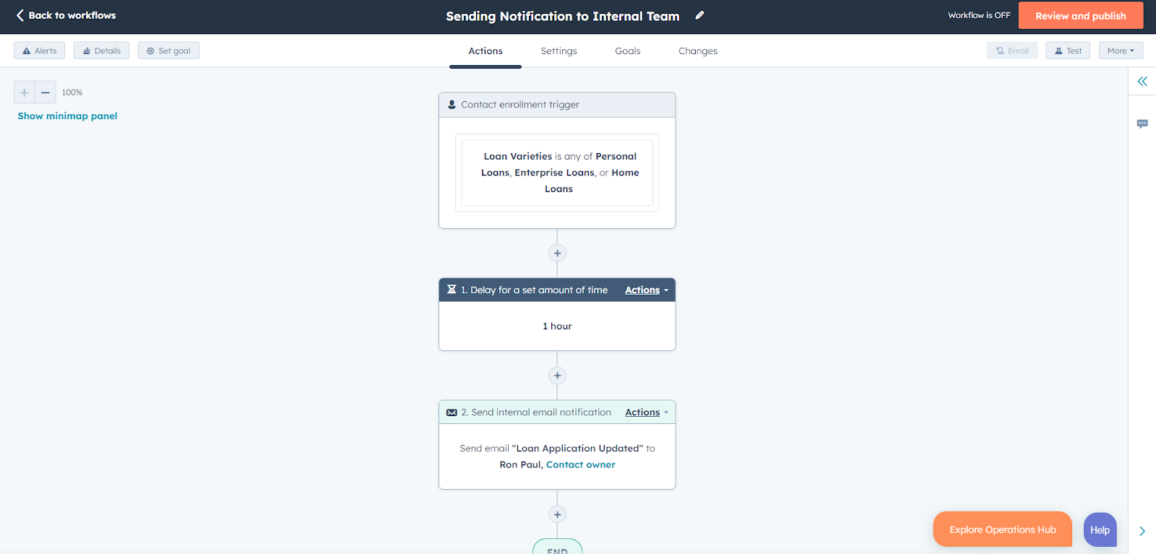Add action after email notification step
1156x554 pixels.
(557, 515)
